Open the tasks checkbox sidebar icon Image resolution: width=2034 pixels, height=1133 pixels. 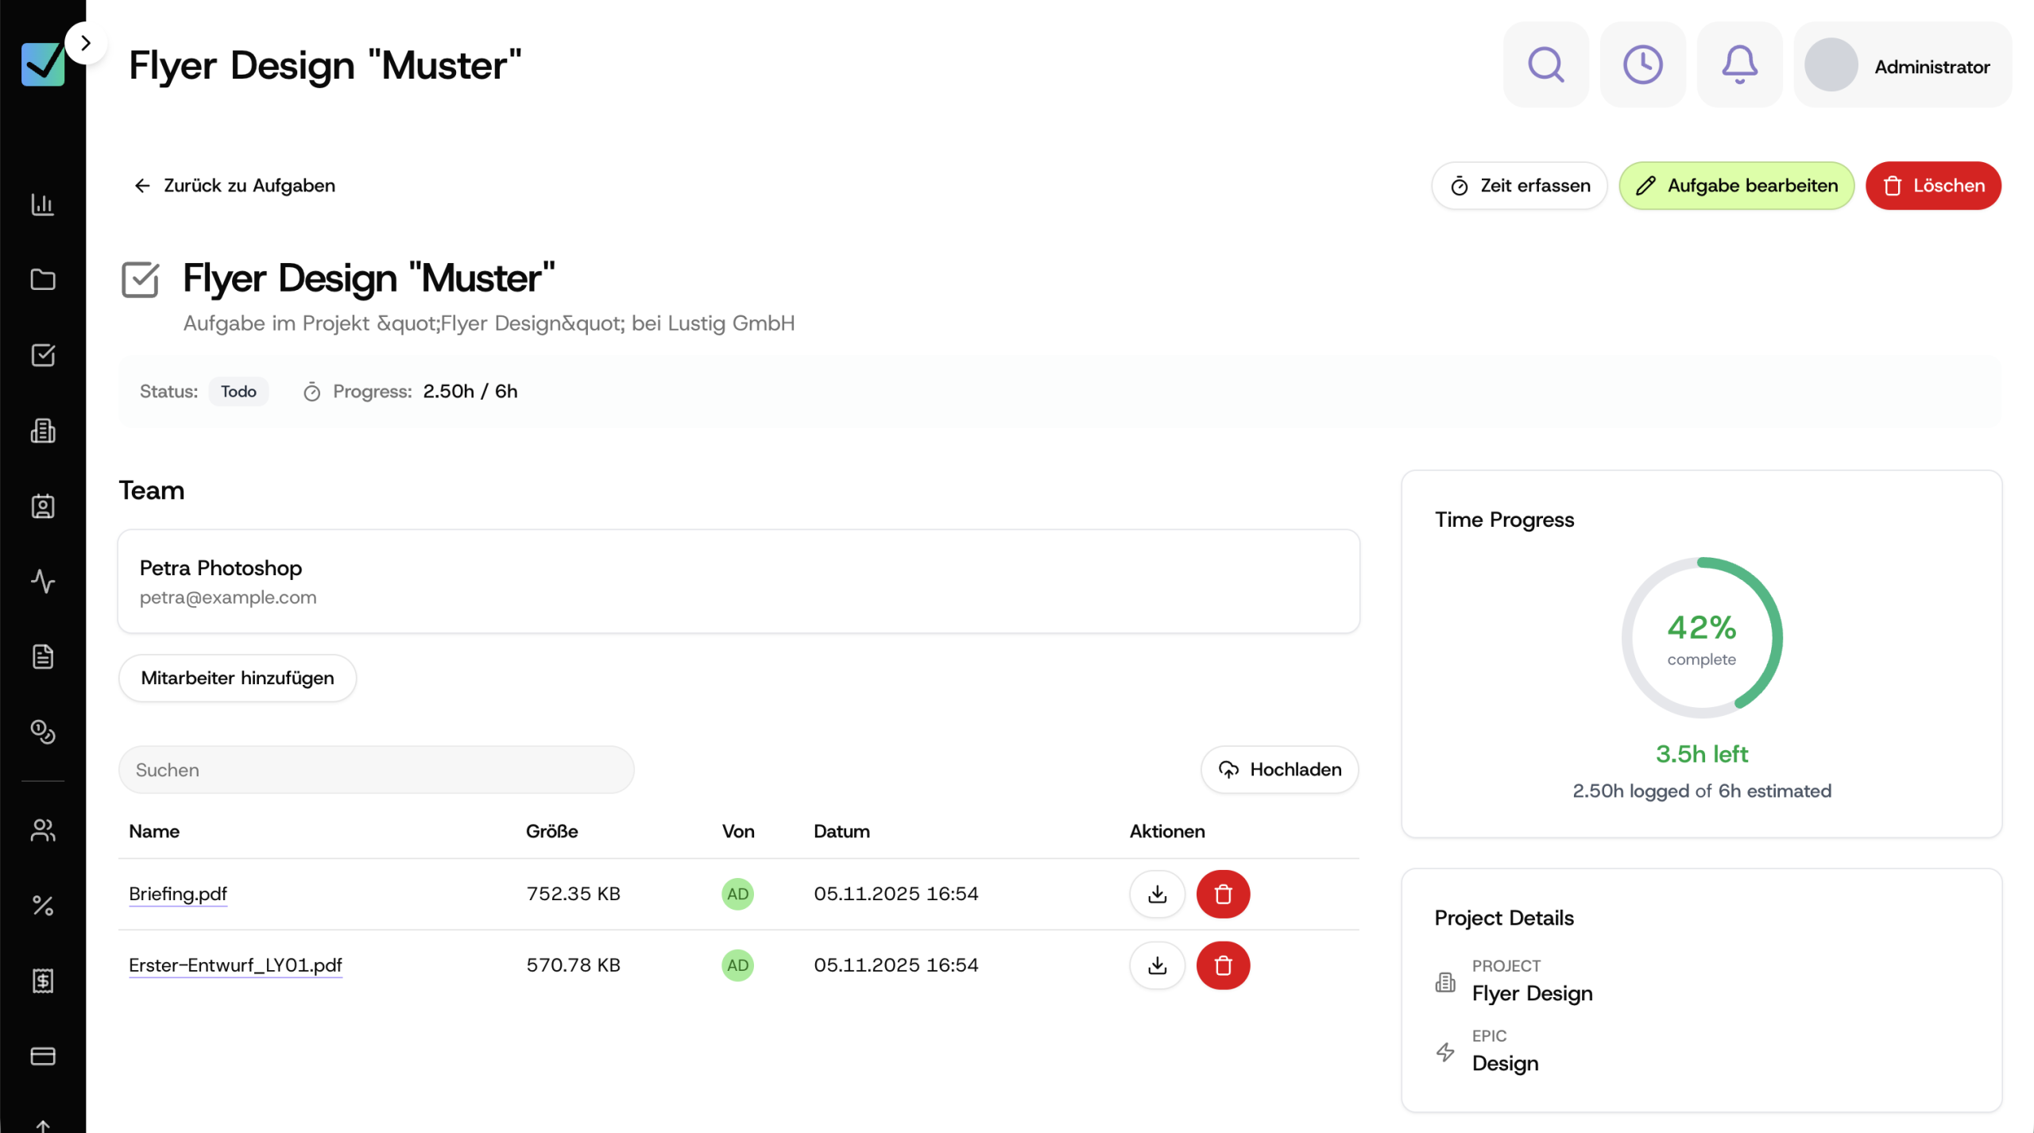pos(43,355)
